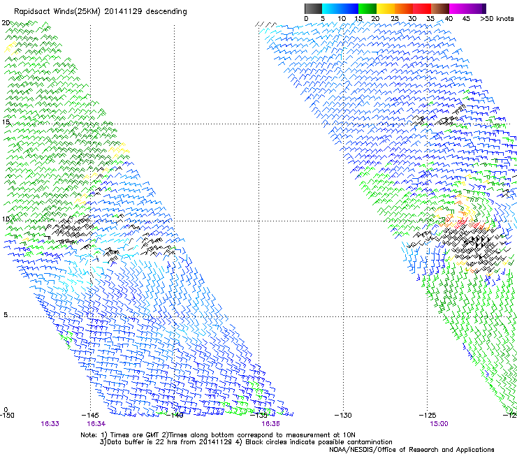
Task: Click the 'Times are GMT' note line
Action: pos(218,435)
